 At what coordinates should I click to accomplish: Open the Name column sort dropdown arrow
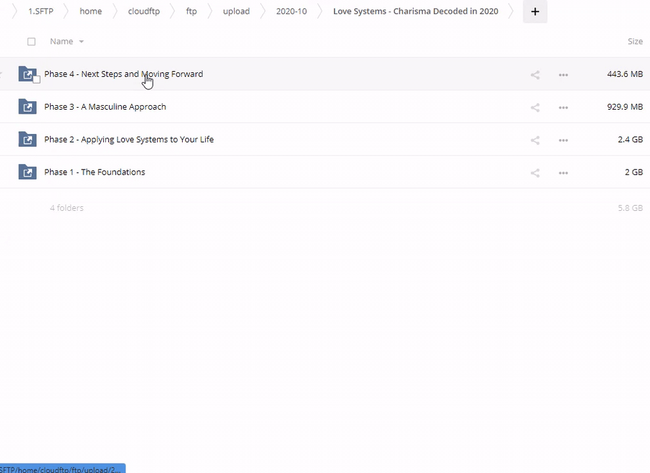pos(81,41)
